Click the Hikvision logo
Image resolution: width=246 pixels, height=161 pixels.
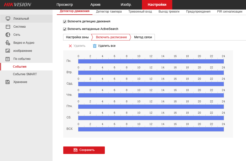pos(17,5)
